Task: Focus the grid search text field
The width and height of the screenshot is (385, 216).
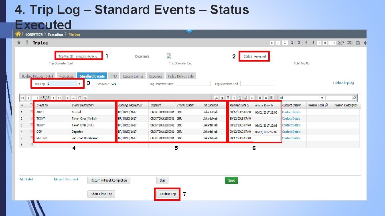Action: pyautogui.click(x=339, y=98)
